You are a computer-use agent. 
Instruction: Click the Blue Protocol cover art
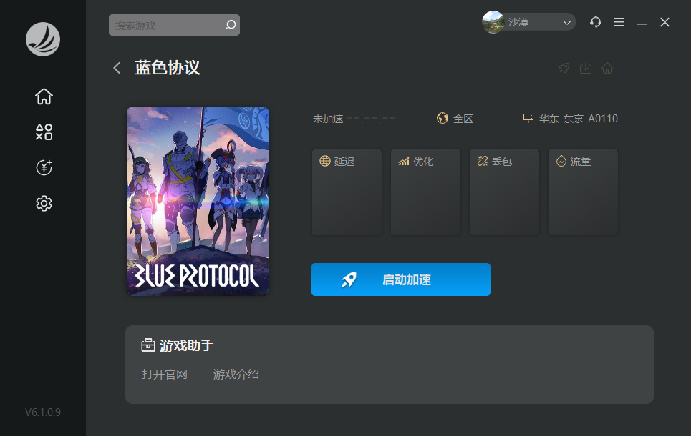coord(198,201)
